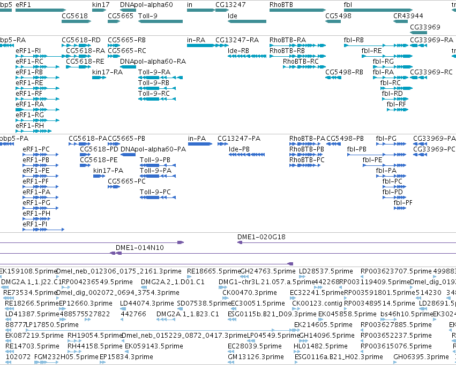Open protein CG33969-PC label
456x365 pixels.
[x=434, y=149]
